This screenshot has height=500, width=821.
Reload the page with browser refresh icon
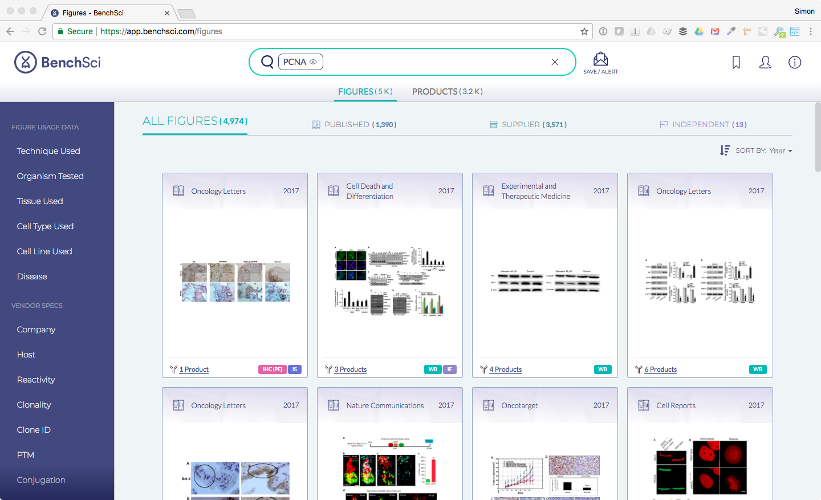pyautogui.click(x=42, y=31)
